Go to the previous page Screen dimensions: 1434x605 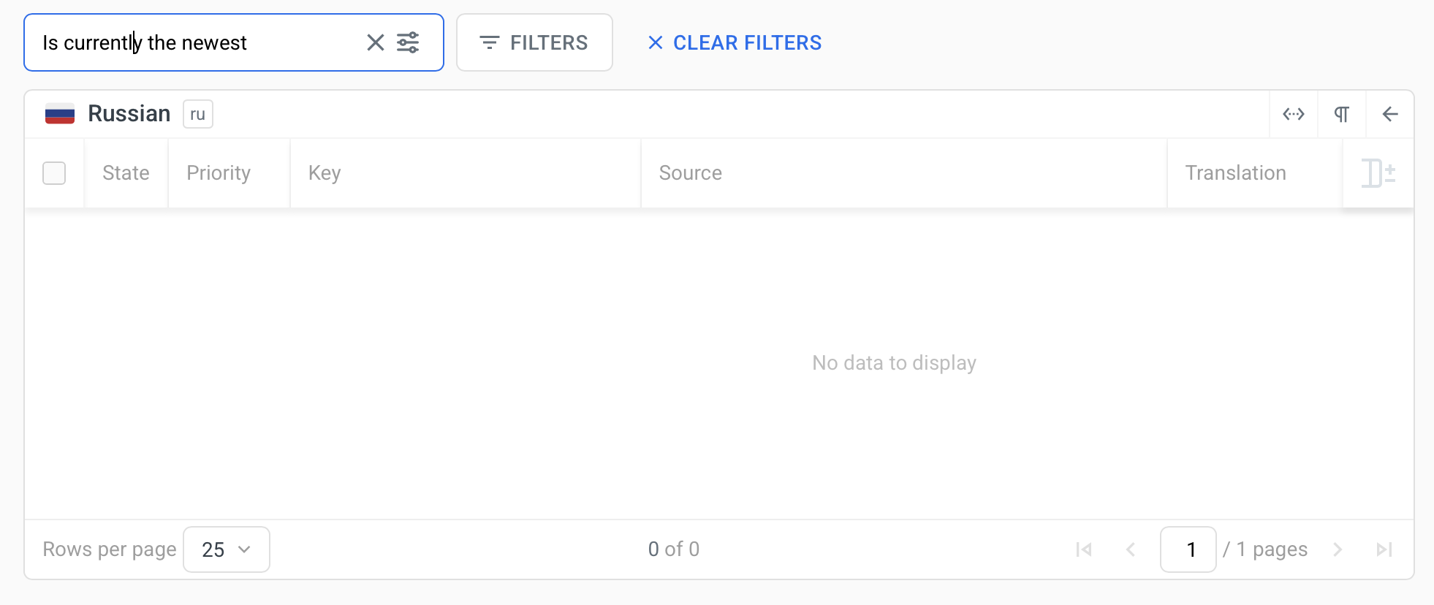tap(1130, 549)
